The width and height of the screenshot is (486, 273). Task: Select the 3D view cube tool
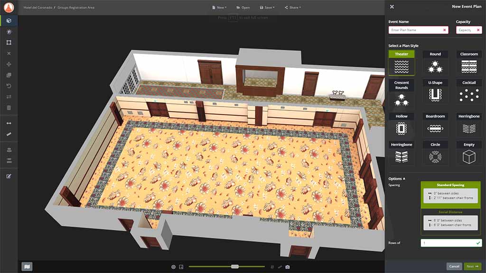coord(9,21)
